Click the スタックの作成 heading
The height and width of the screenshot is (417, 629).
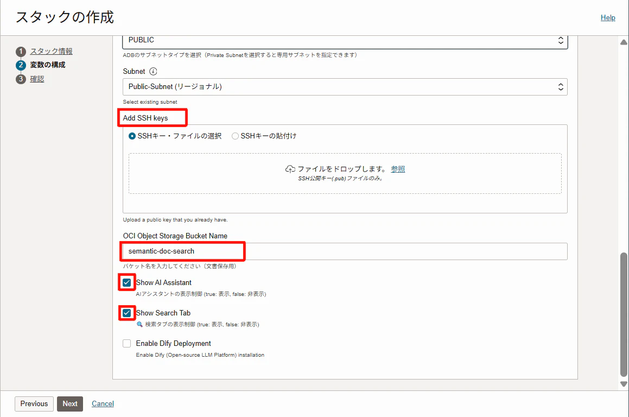(65, 17)
